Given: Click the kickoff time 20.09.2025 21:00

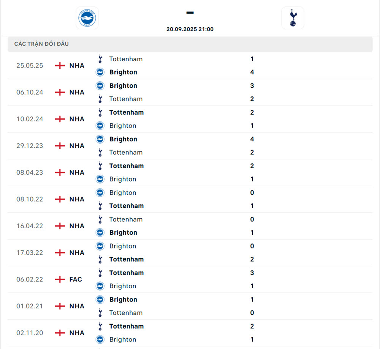Looking at the screenshot, I should pyautogui.click(x=190, y=29).
